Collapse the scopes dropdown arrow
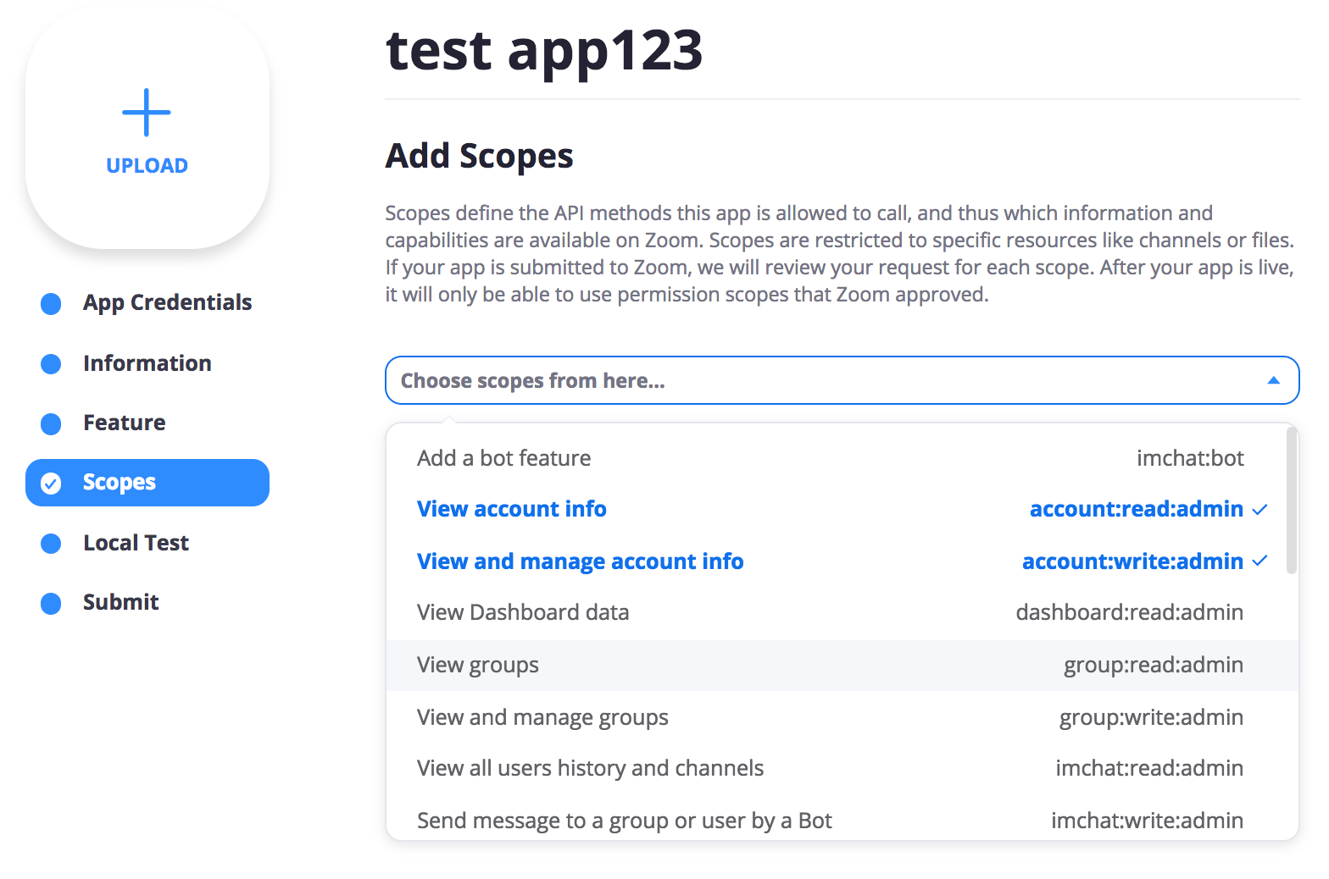 click(x=1273, y=381)
